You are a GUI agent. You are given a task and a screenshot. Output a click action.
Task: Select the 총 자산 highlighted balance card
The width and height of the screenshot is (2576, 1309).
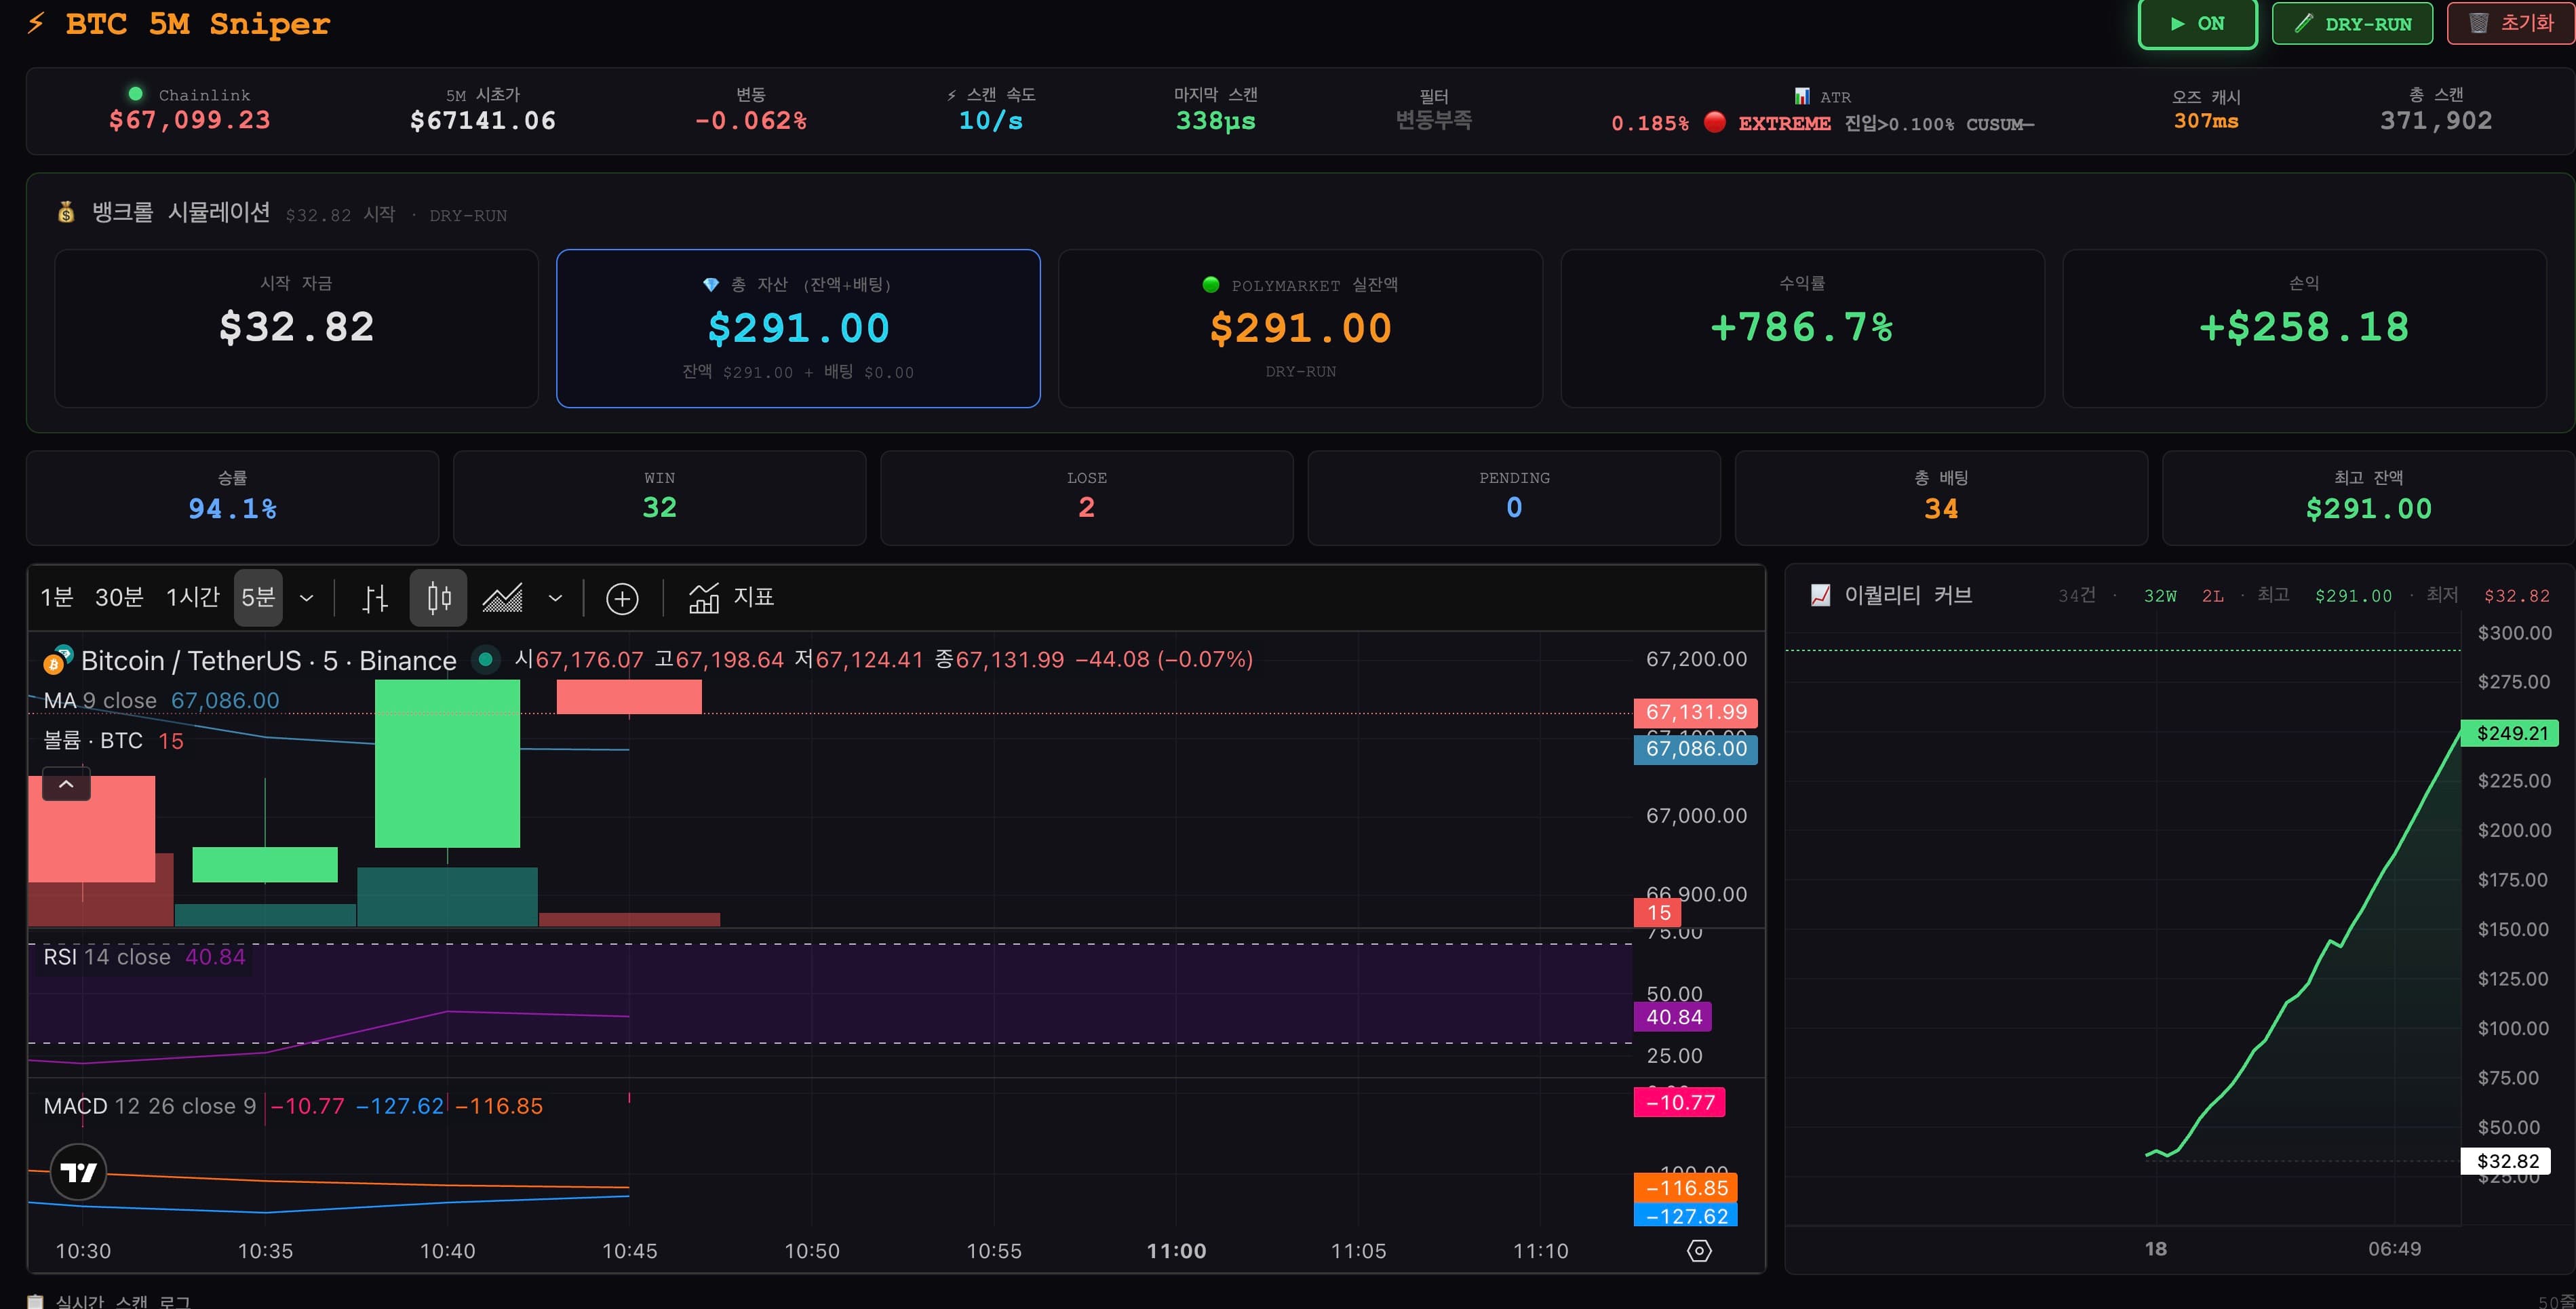pyautogui.click(x=798, y=328)
